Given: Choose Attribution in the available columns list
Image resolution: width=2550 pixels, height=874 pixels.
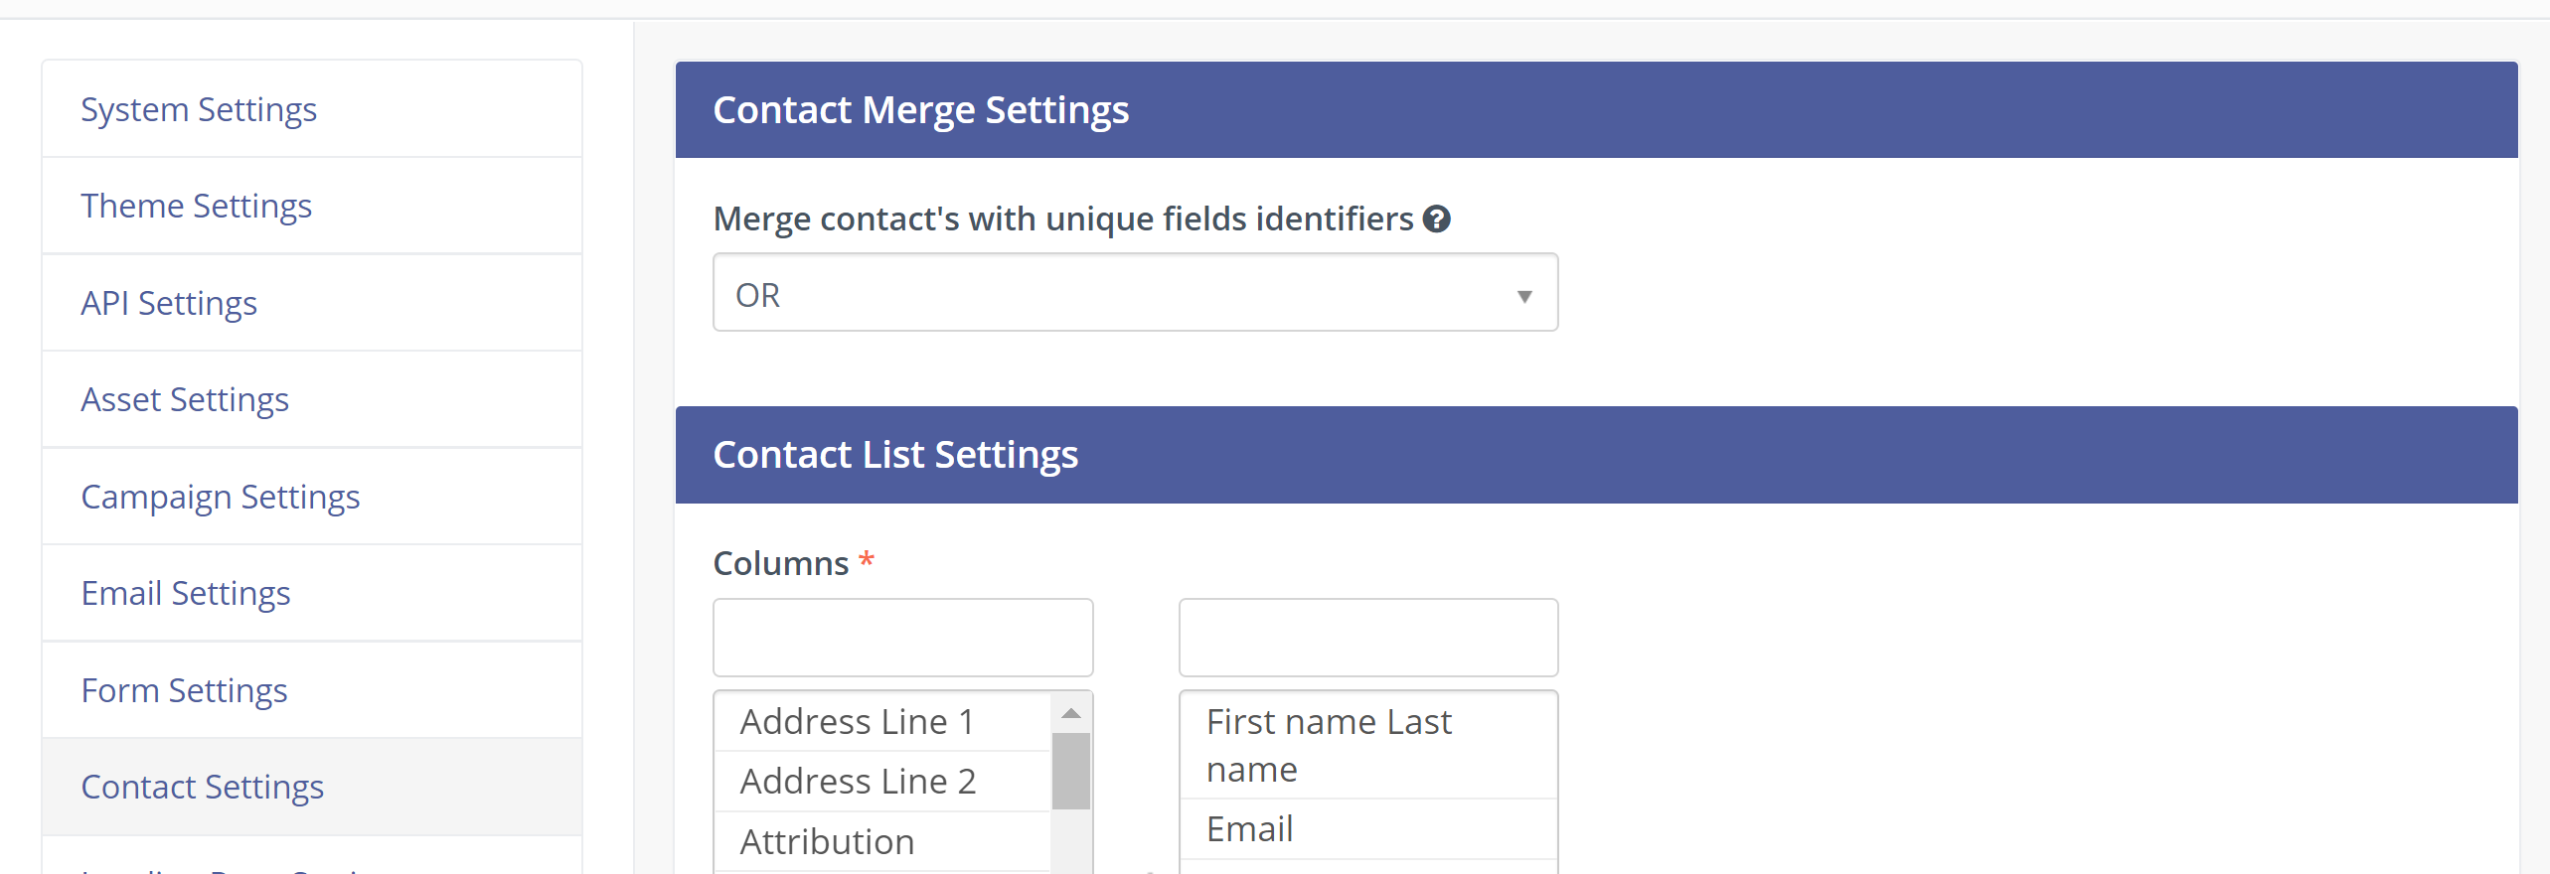Looking at the screenshot, I should pos(827,840).
